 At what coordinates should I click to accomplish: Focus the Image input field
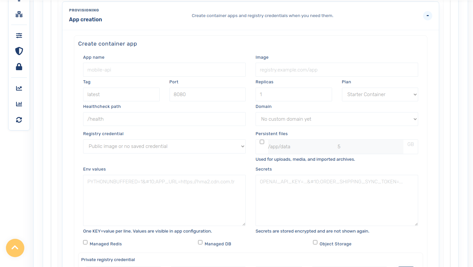(x=337, y=70)
